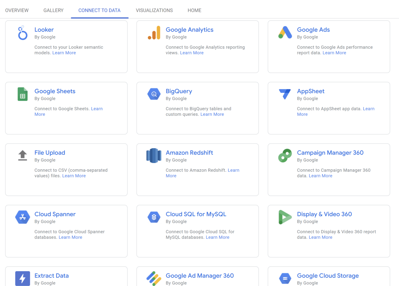Select the Amazon Redshift icon

(x=154, y=156)
